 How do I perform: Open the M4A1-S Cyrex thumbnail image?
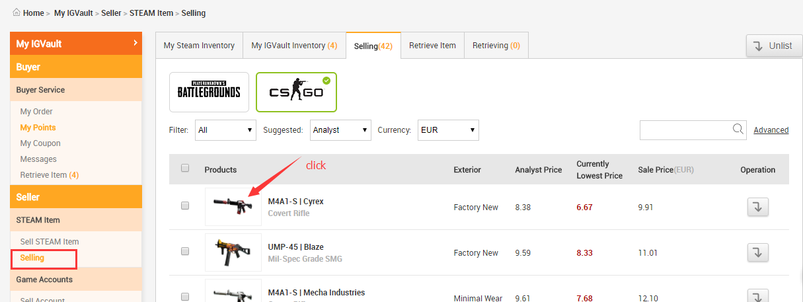[233, 207]
